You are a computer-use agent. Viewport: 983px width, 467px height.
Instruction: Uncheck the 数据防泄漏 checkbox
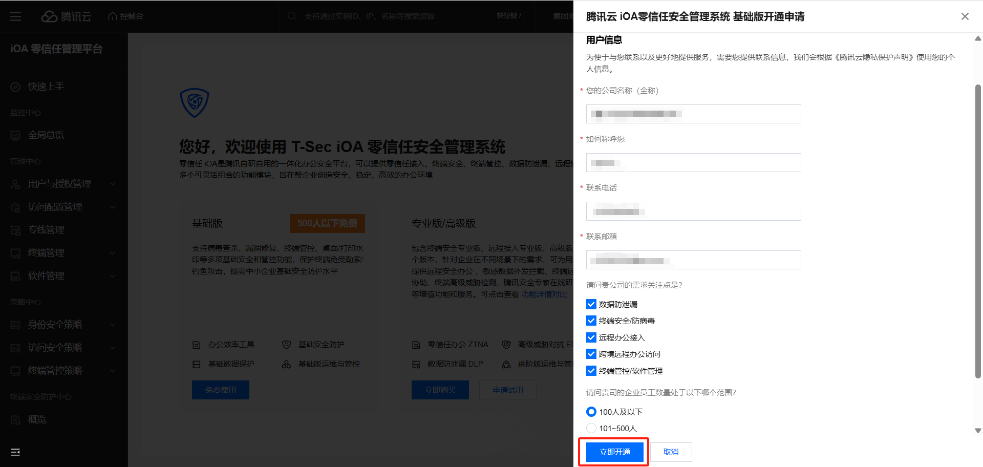[x=591, y=304]
